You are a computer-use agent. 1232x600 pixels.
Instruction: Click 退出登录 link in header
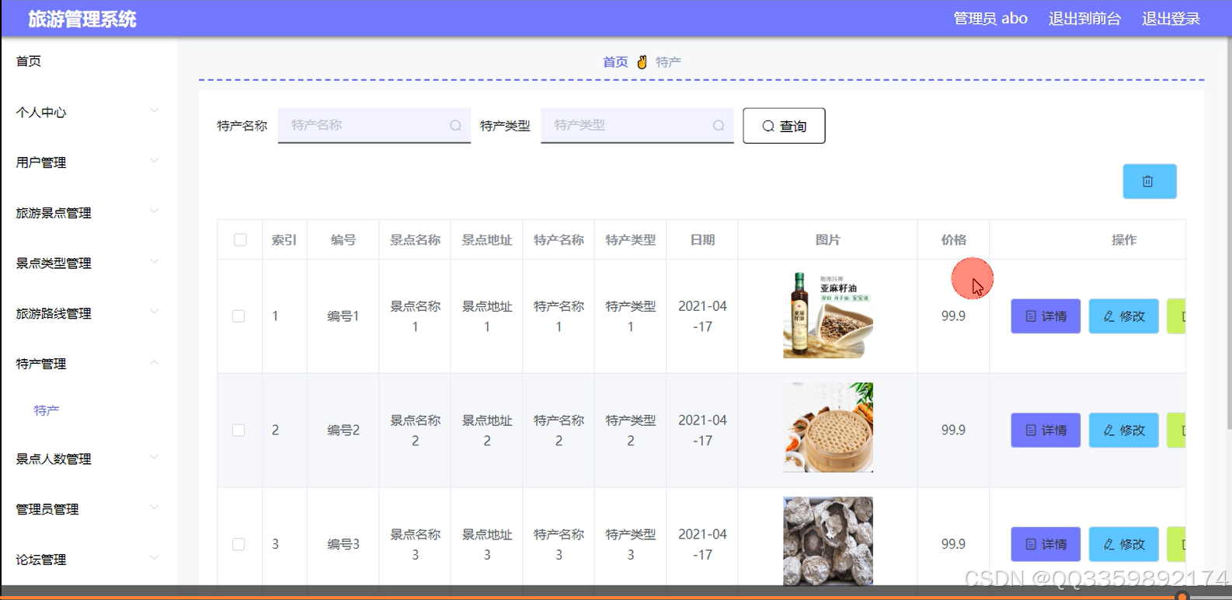(x=1171, y=19)
